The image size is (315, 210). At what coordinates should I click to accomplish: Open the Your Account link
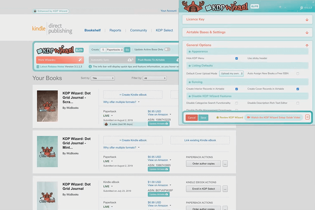(168, 11)
